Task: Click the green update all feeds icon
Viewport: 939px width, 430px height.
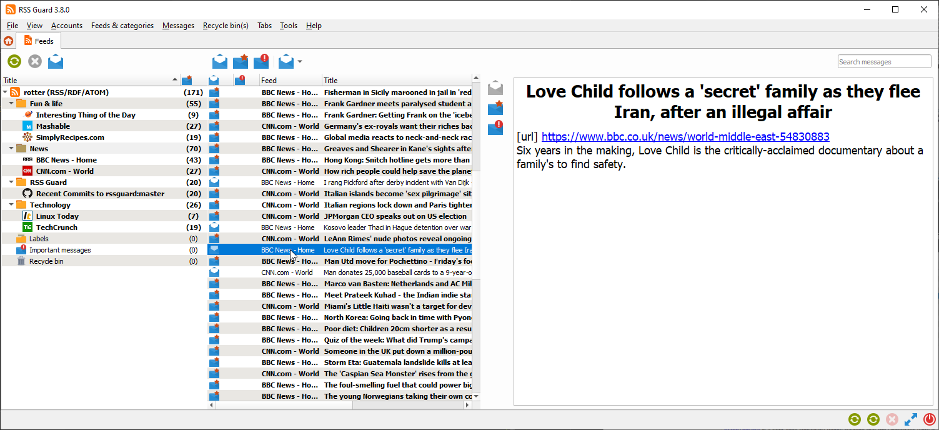Action: [x=14, y=61]
